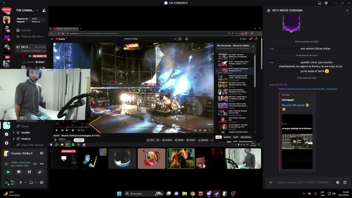This screenshot has height=198, width=352.
Task: Select the webcam tile with exercise bike
Action: click(243, 158)
